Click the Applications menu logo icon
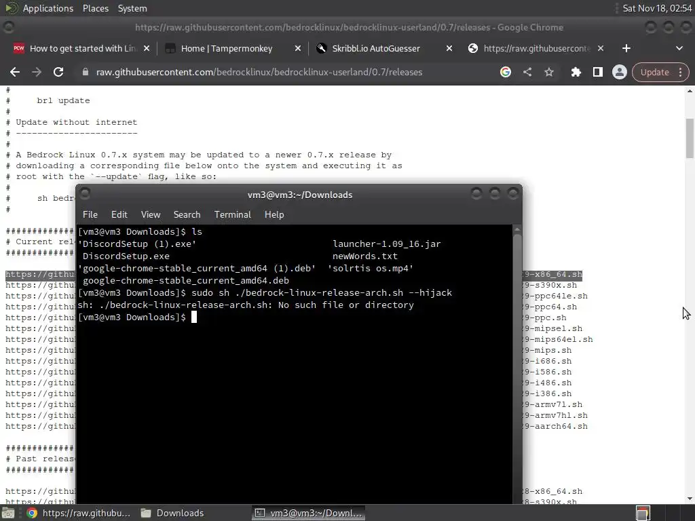 [11, 8]
